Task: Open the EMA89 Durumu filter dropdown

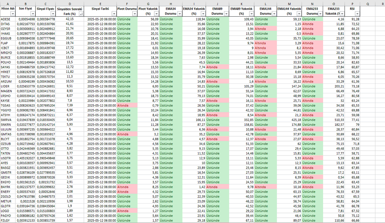Action: (227, 14)
